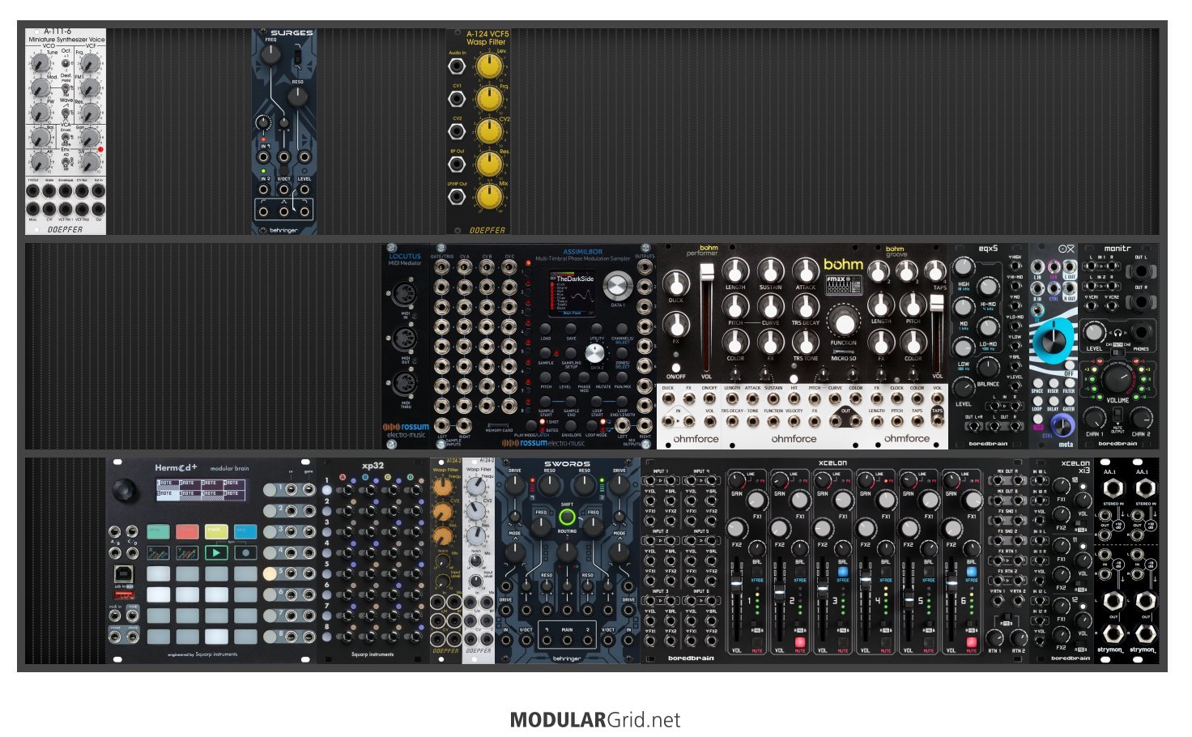Toggle XFADE on xcelon channel 3
Image resolution: width=1192 pixels, height=737 pixels.
(843, 571)
